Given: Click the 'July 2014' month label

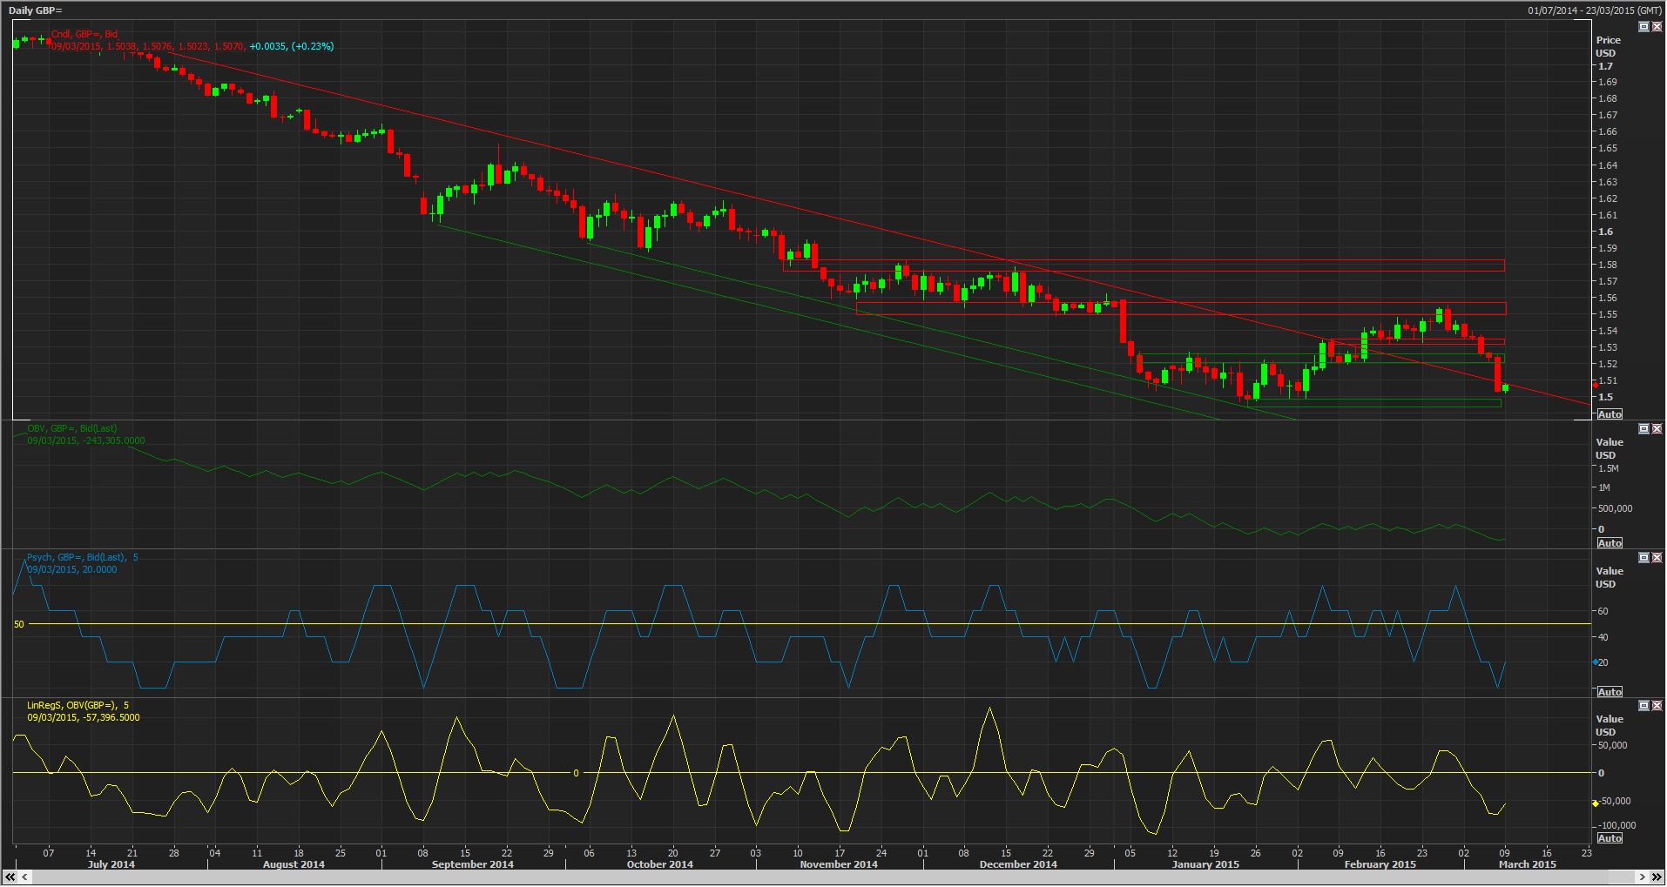Looking at the screenshot, I should (x=111, y=864).
